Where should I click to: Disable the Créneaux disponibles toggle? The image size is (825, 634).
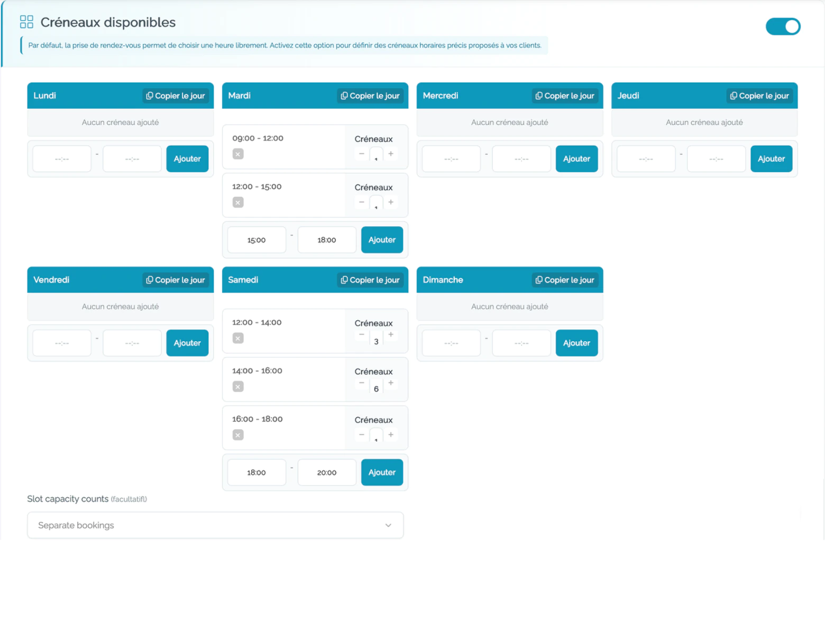pyautogui.click(x=783, y=26)
